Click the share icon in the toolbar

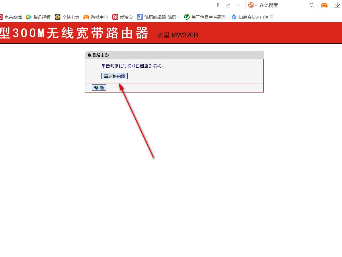click(228, 5)
